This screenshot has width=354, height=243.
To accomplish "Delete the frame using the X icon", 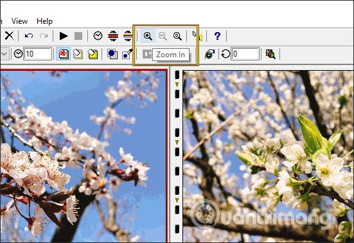I will [9, 36].
